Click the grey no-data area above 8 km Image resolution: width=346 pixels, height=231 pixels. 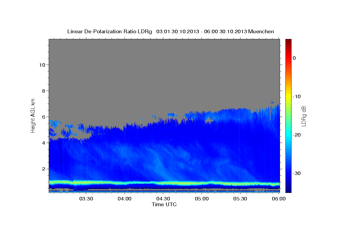[x=164, y=65]
